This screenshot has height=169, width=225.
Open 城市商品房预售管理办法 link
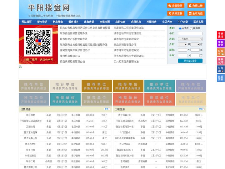(74, 33)
